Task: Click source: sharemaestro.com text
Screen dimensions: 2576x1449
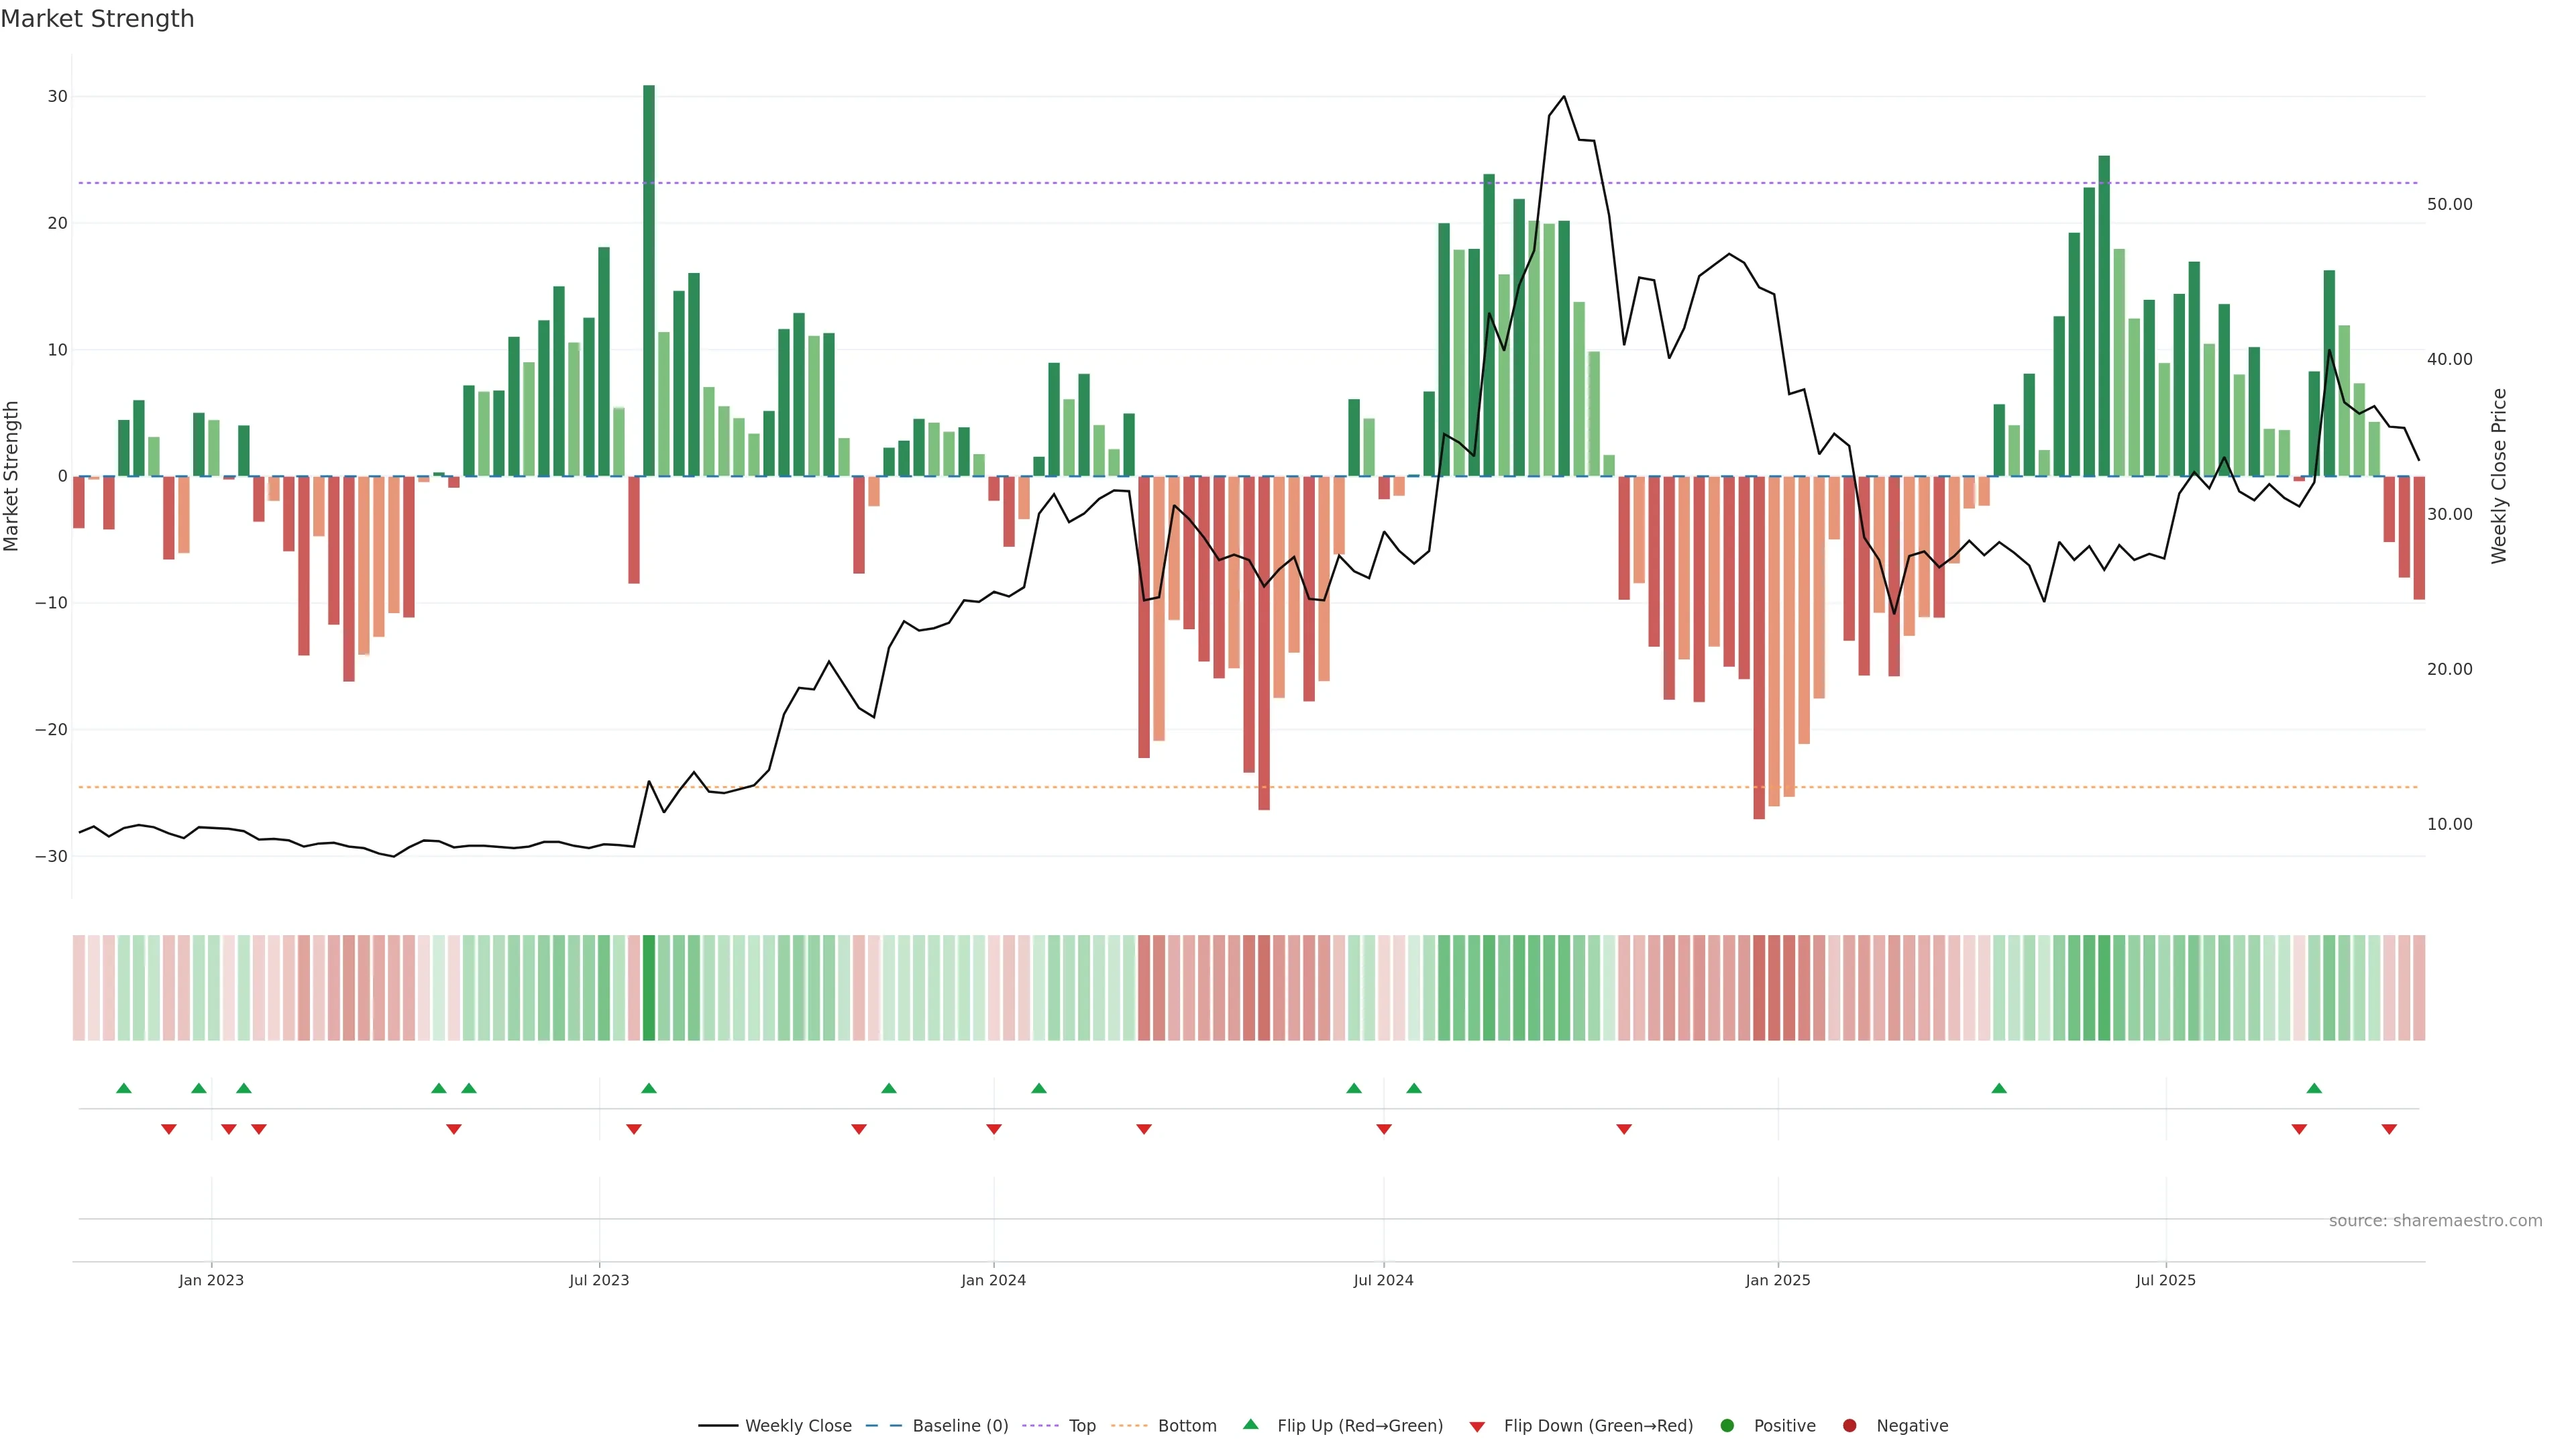Action: coord(2435,1220)
